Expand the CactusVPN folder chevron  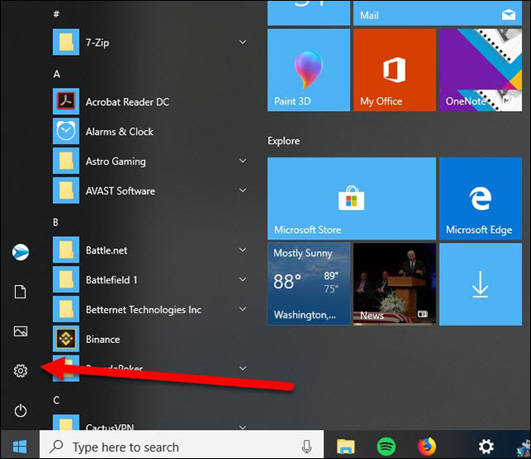click(x=243, y=428)
